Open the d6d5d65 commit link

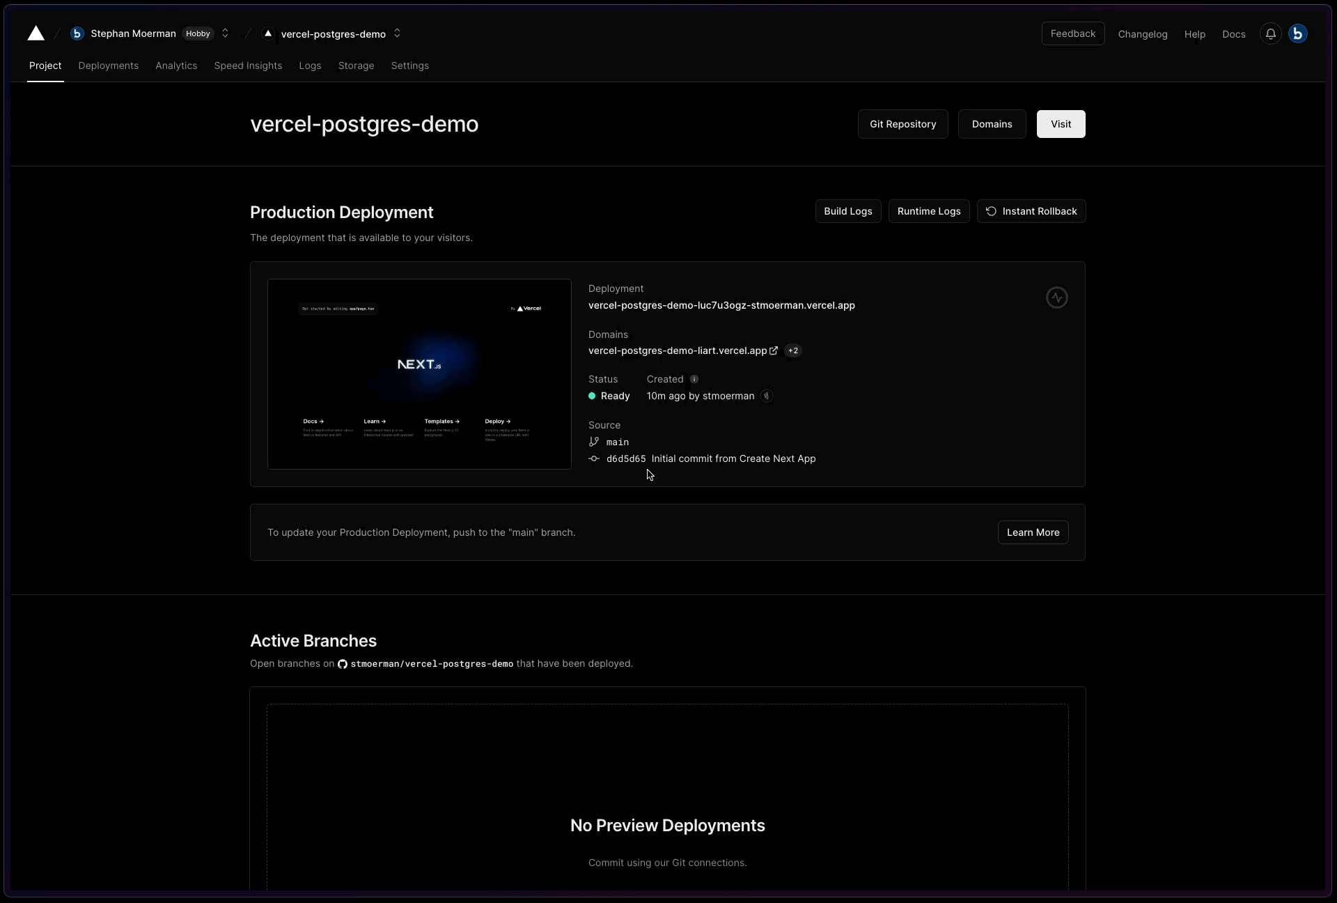[x=625, y=459]
